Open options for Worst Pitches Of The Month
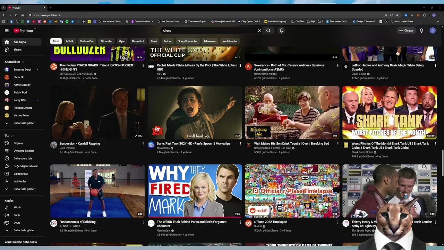Viewport: 444px width, 250px height. pos(435,144)
